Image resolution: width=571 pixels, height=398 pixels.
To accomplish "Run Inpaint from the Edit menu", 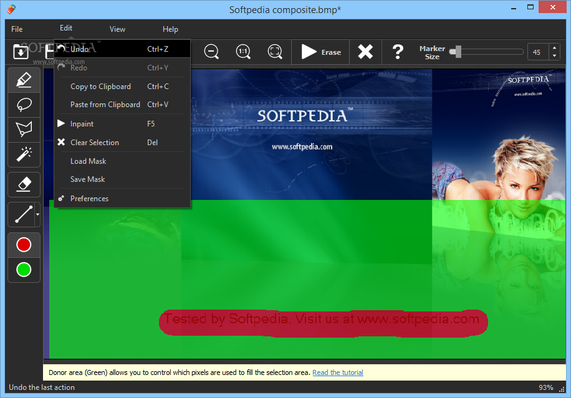I will coord(122,124).
